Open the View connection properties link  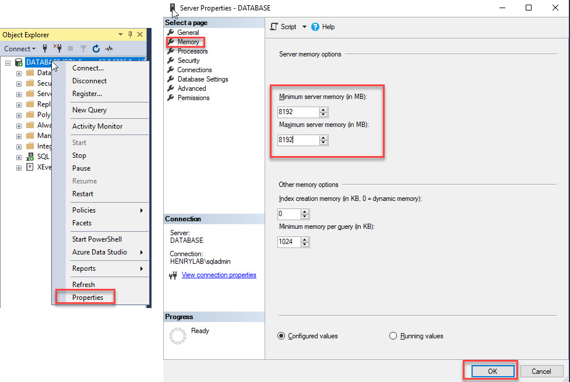(219, 275)
